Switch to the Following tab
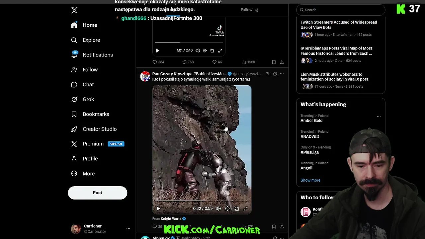The width and height of the screenshot is (425, 239). point(249,10)
